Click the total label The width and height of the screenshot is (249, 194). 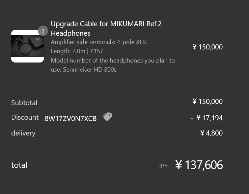pos(19,165)
